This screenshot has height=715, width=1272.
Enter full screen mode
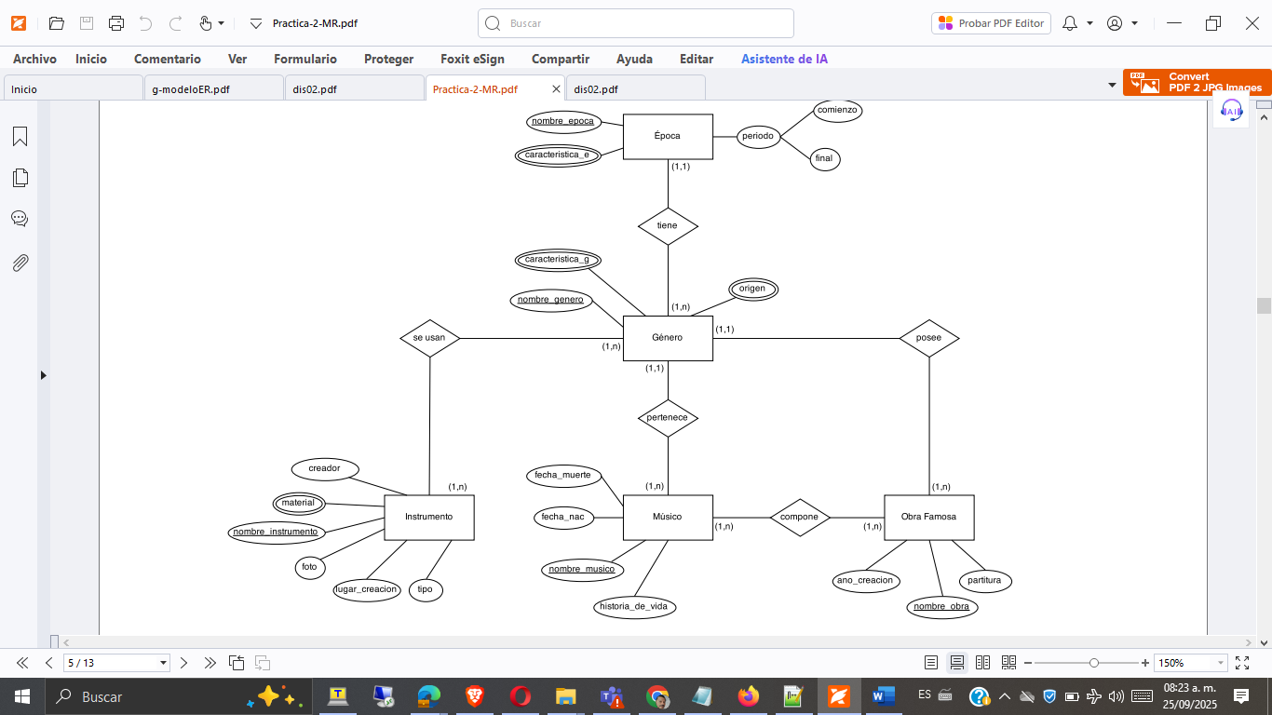click(x=1241, y=663)
